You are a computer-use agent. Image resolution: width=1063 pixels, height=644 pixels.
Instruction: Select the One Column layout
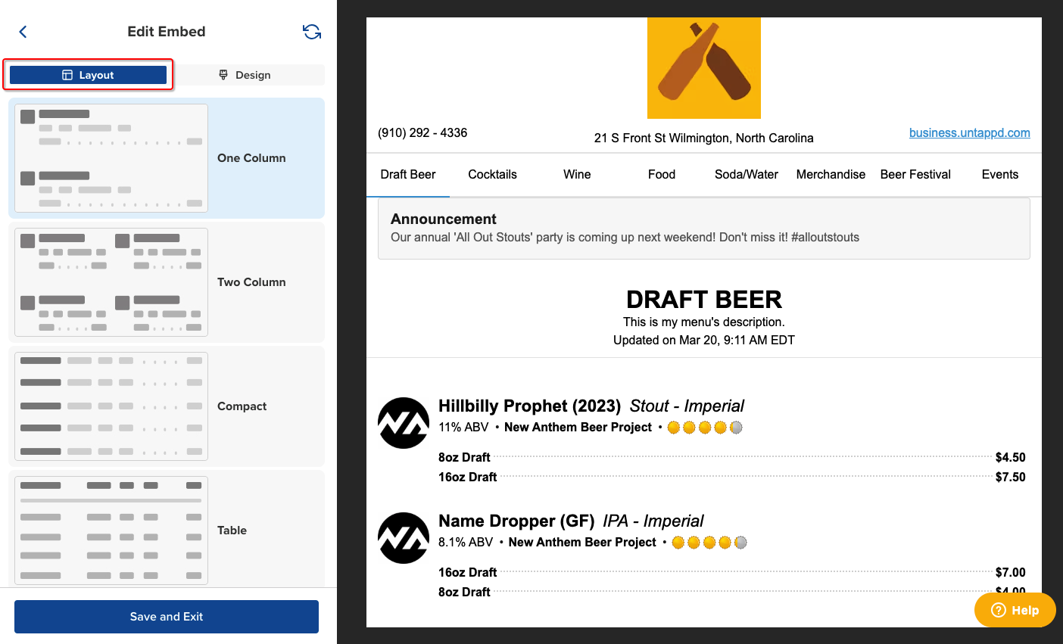pos(167,158)
